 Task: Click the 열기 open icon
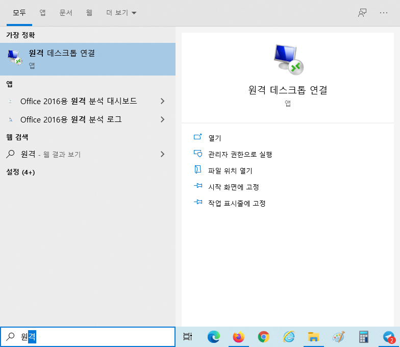click(x=198, y=137)
